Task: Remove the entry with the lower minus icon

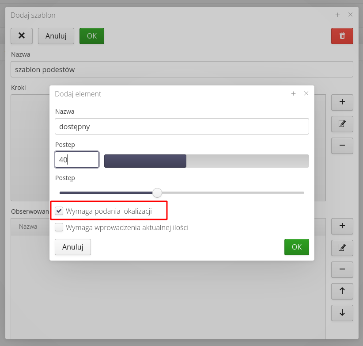Action: pyautogui.click(x=342, y=269)
